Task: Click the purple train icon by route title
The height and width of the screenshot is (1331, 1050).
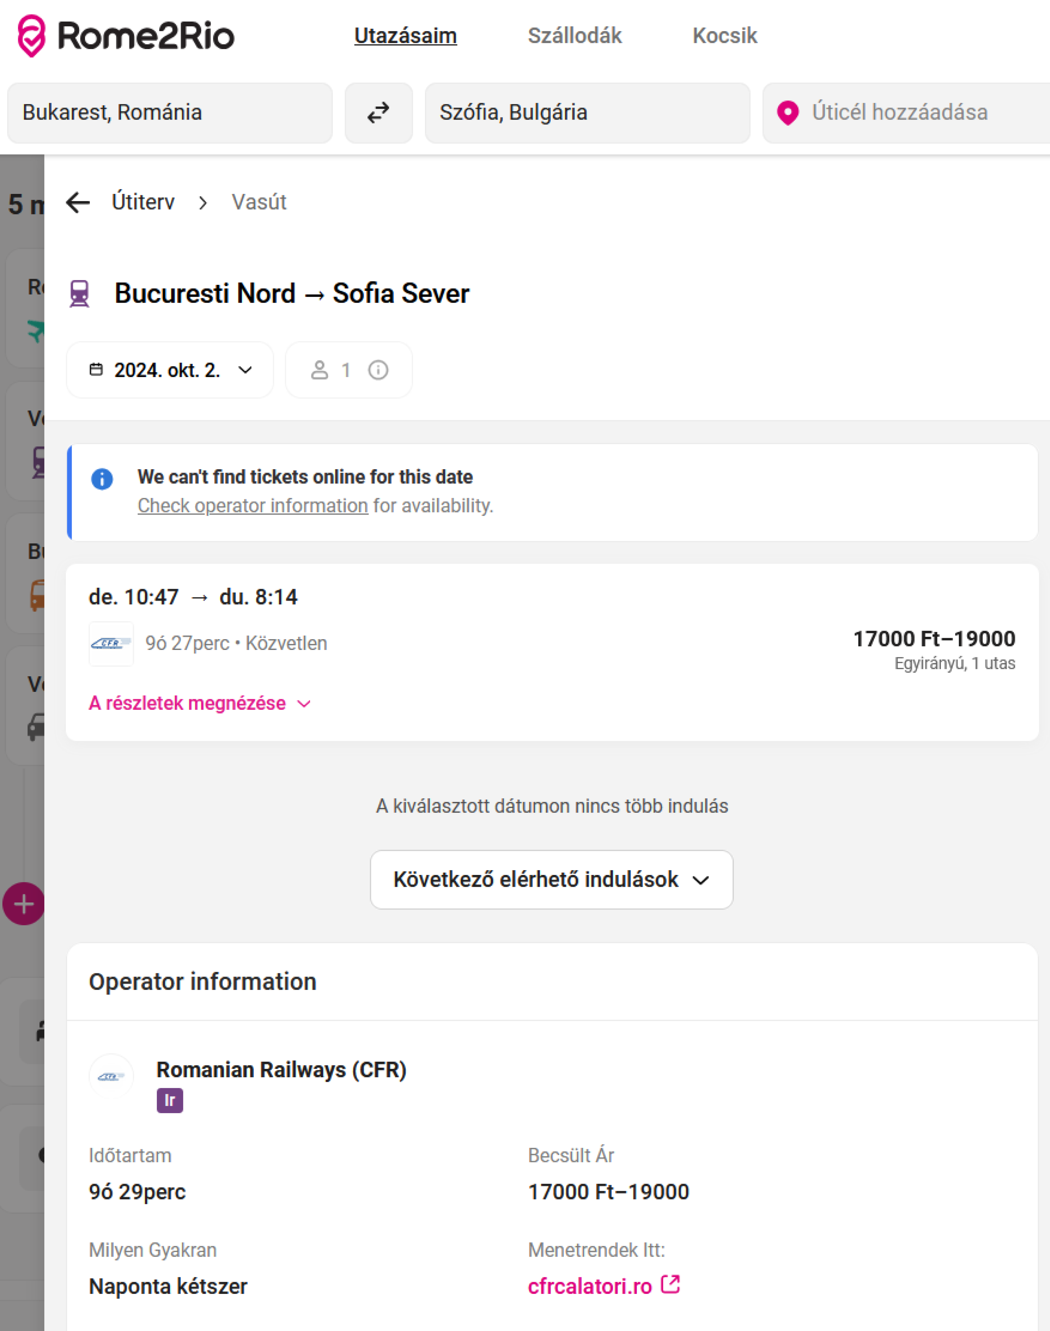Action: pos(79,294)
